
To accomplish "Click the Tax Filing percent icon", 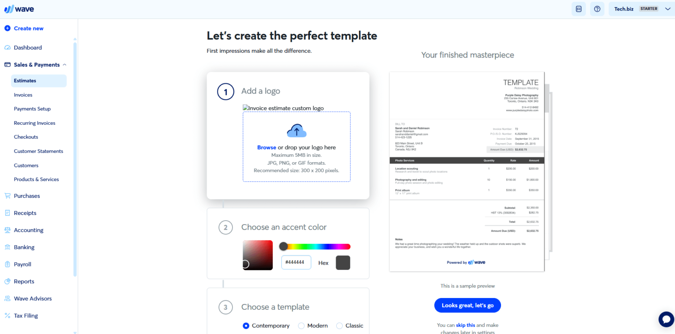I will pos(7,316).
